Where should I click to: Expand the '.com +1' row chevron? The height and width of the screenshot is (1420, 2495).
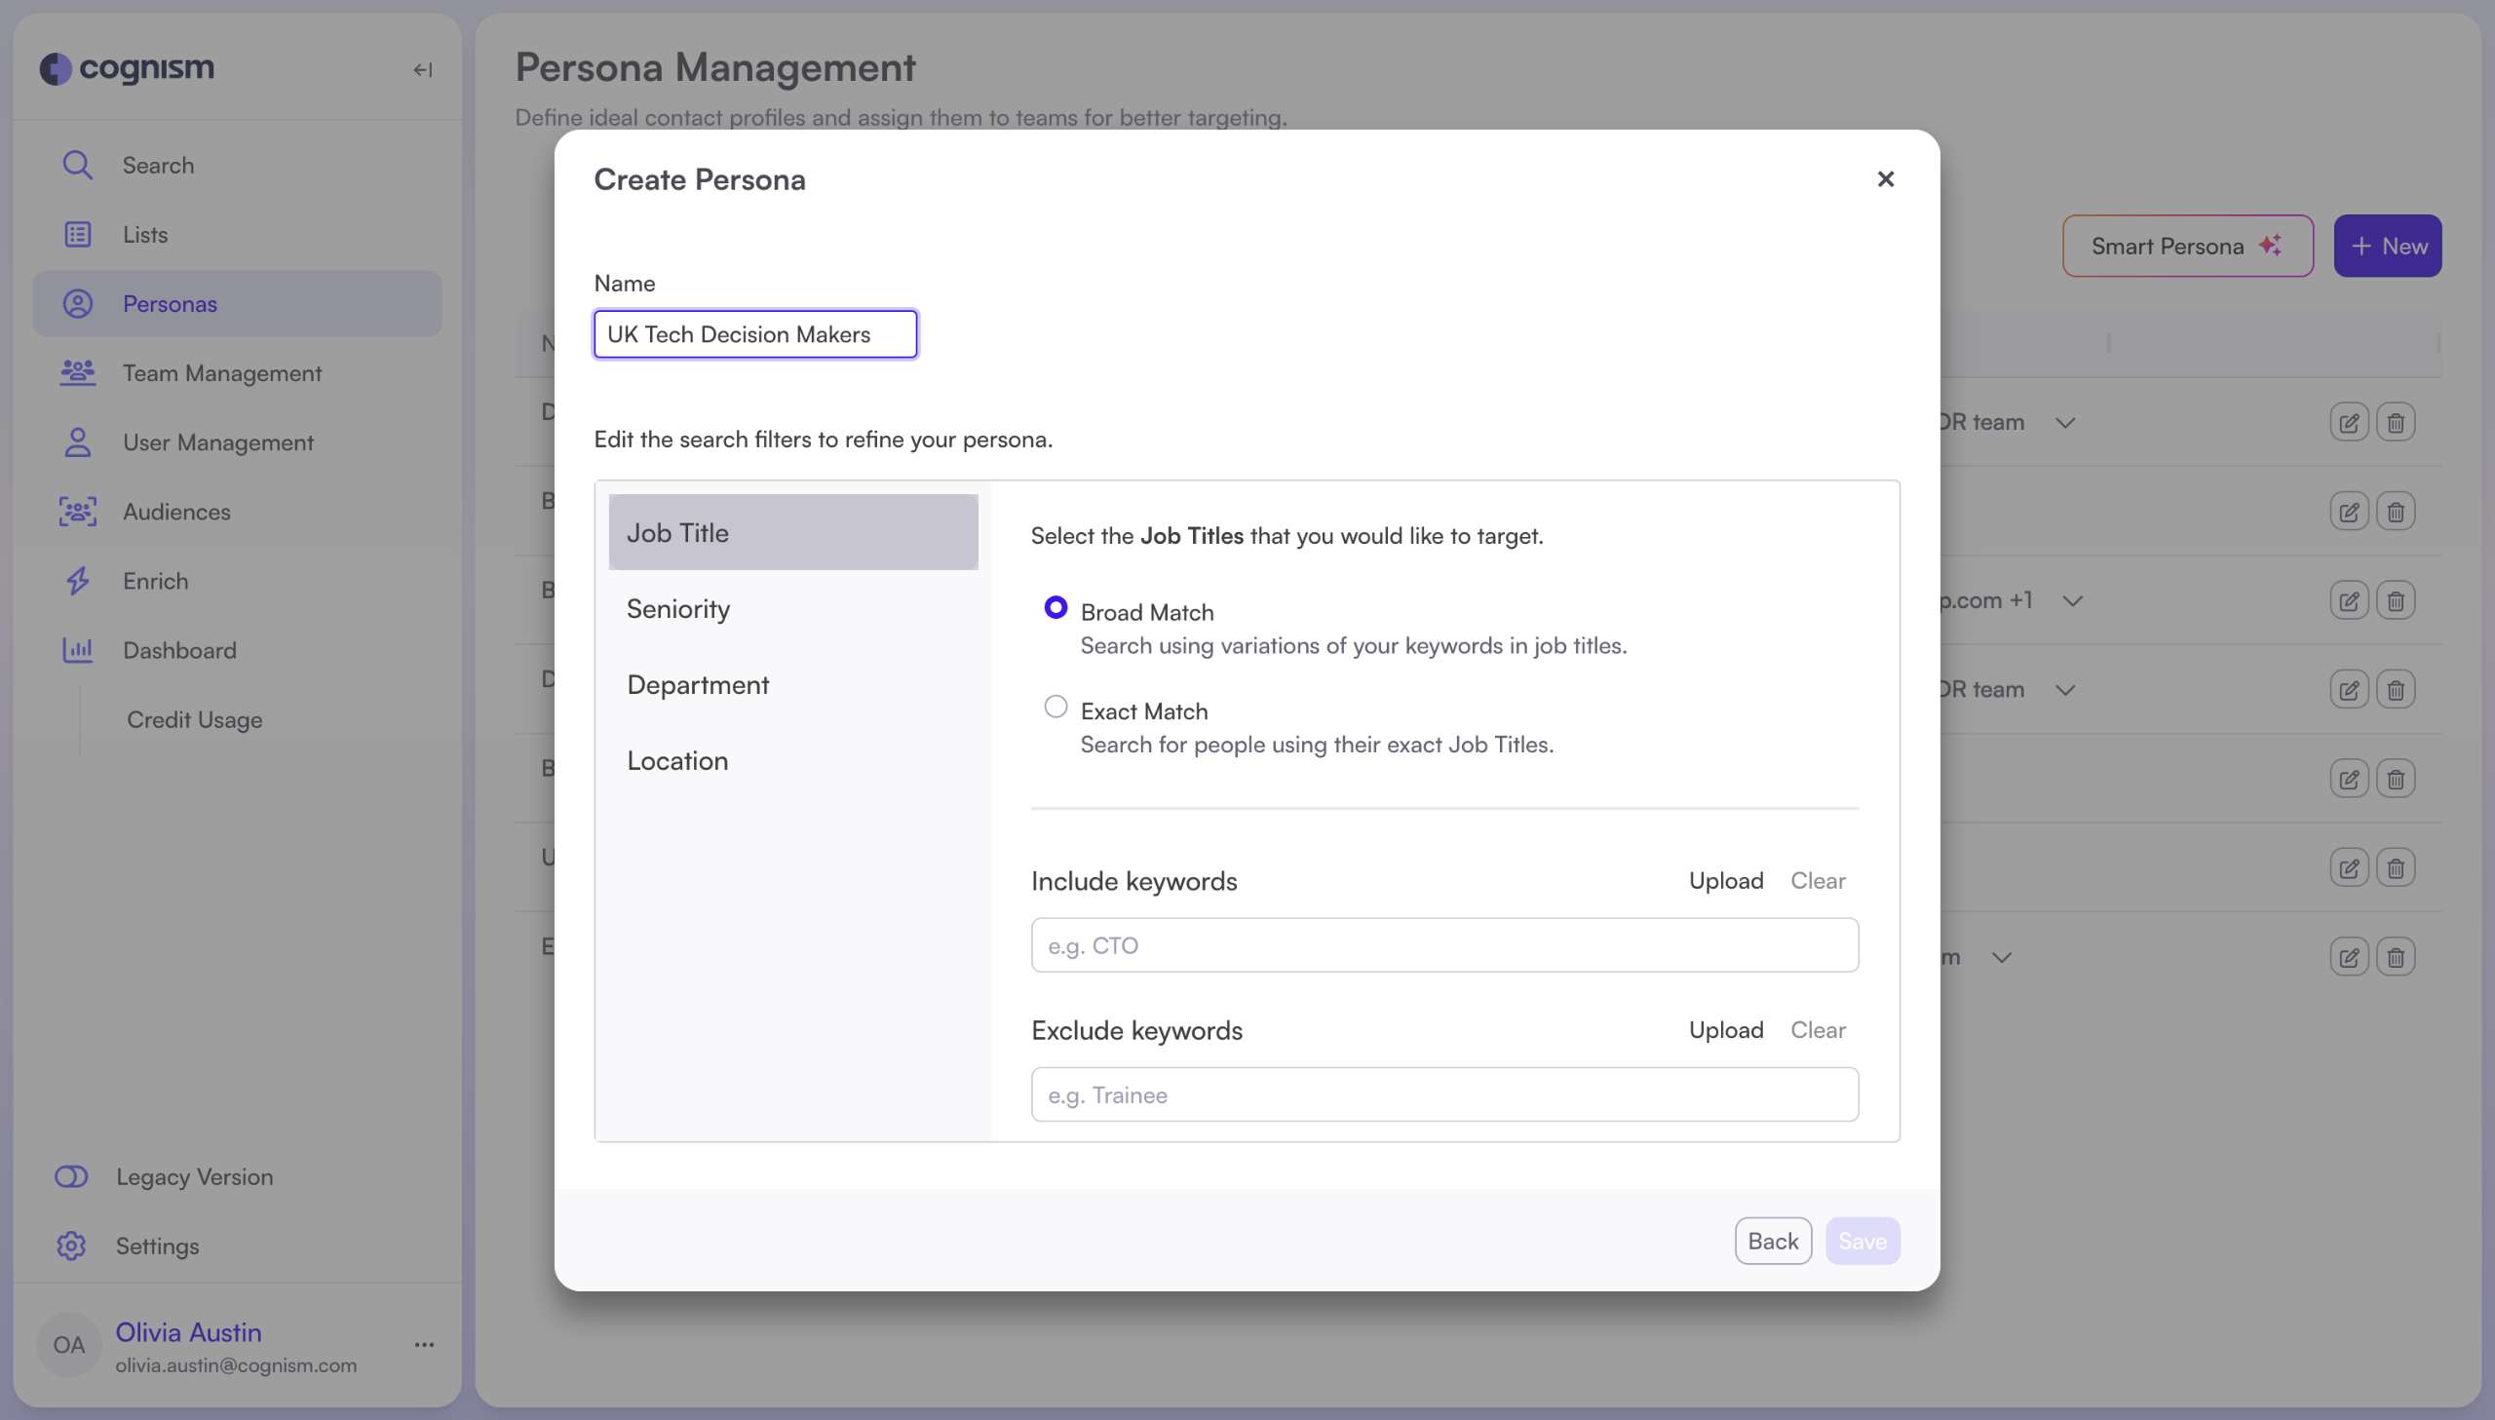pyautogui.click(x=2072, y=600)
